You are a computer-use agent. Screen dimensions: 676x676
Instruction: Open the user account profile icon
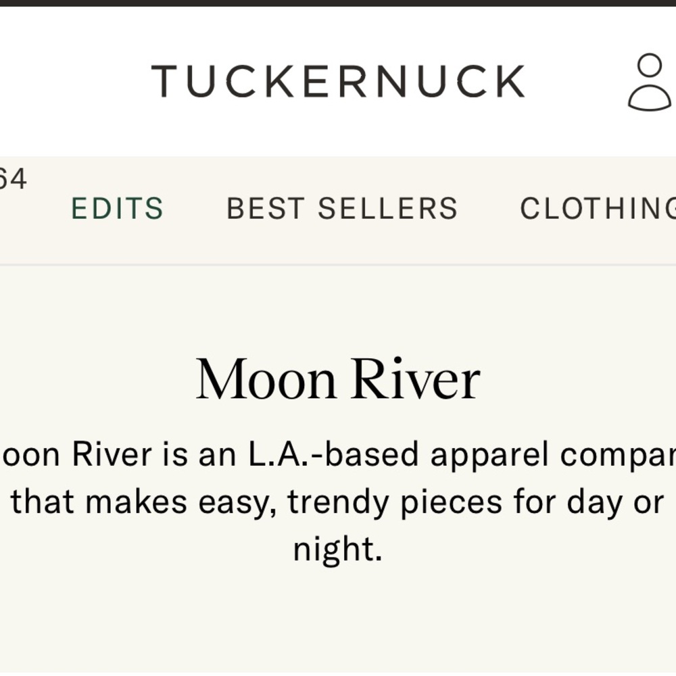coord(649,82)
